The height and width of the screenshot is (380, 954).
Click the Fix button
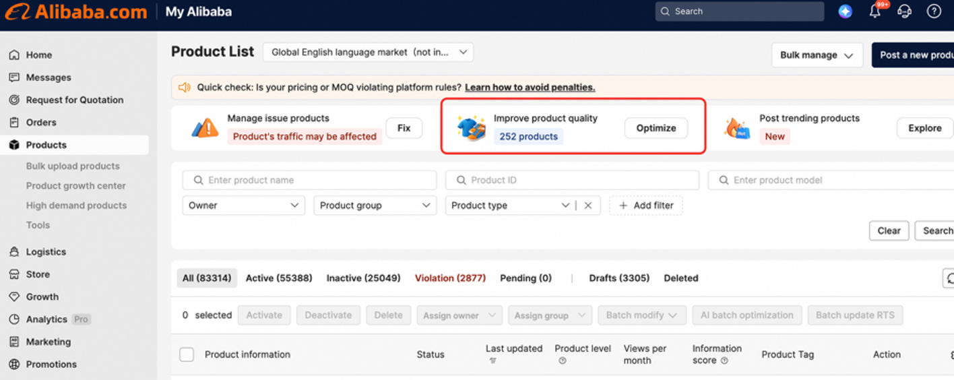tap(404, 128)
